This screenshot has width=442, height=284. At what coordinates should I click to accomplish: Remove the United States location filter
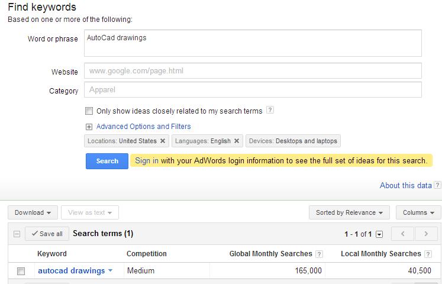pyautogui.click(x=163, y=141)
